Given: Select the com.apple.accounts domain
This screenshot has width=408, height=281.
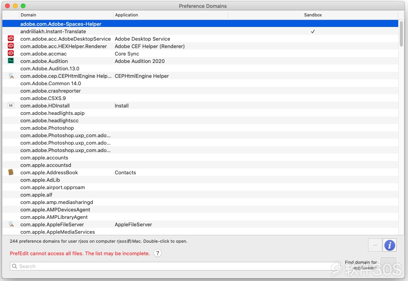Looking at the screenshot, I should [44, 158].
